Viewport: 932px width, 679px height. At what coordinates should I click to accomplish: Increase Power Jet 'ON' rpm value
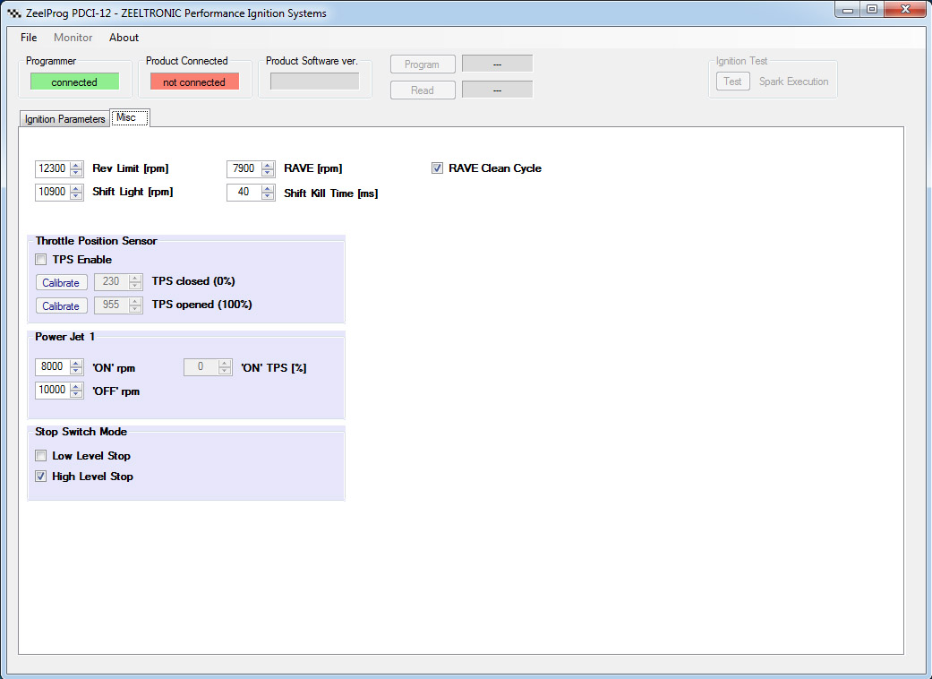coord(76,363)
